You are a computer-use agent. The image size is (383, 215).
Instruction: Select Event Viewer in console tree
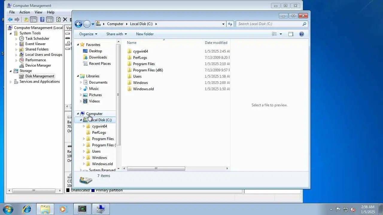(35, 44)
